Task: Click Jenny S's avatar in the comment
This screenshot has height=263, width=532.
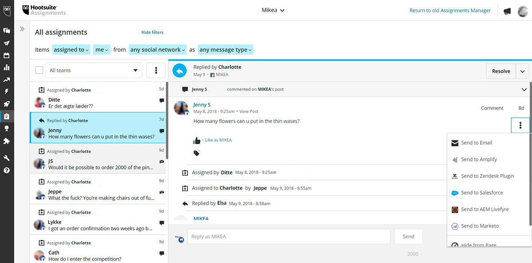Action: tap(182, 108)
